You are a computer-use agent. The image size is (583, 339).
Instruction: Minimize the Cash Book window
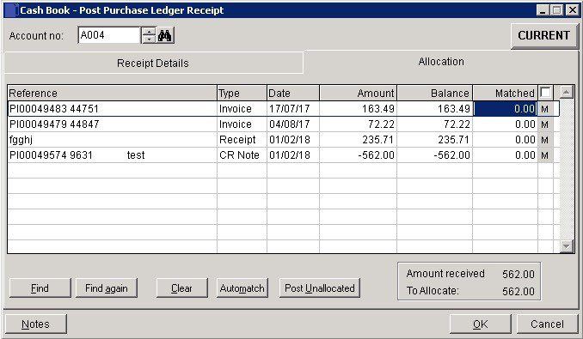pyautogui.click(x=542, y=10)
